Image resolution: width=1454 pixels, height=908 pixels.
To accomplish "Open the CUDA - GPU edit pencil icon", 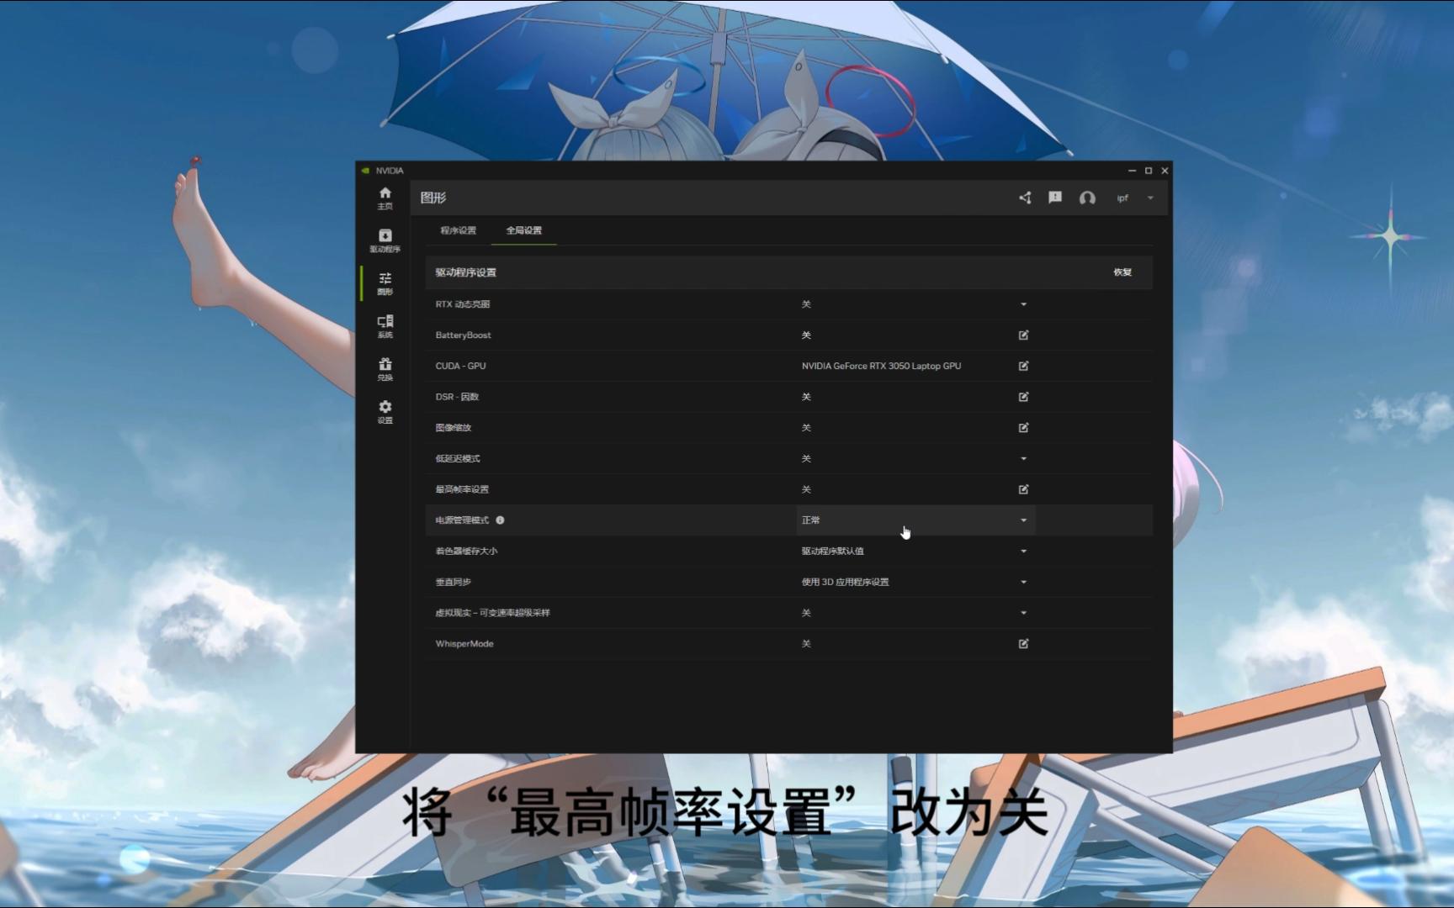I will pyautogui.click(x=1023, y=366).
